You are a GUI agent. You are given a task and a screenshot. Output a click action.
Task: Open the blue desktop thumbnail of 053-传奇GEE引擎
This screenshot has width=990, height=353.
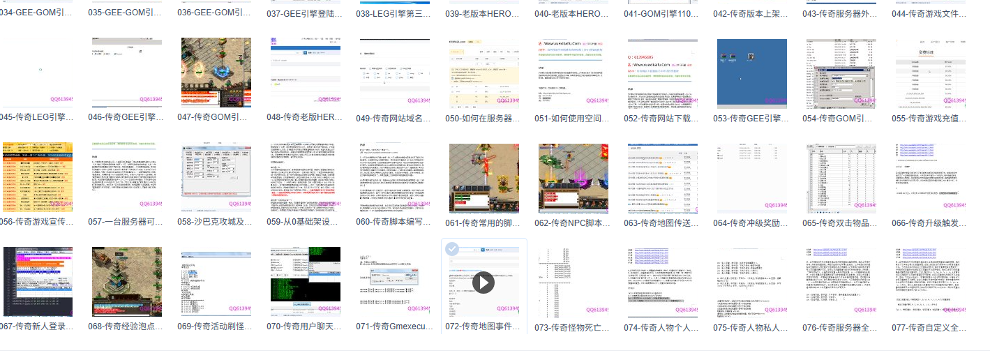click(x=752, y=73)
